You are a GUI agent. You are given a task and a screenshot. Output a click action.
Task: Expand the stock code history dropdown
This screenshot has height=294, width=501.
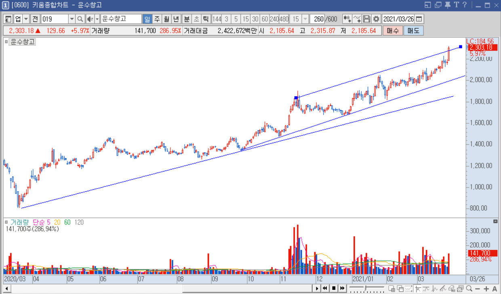pyautogui.click(x=72, y=19)
